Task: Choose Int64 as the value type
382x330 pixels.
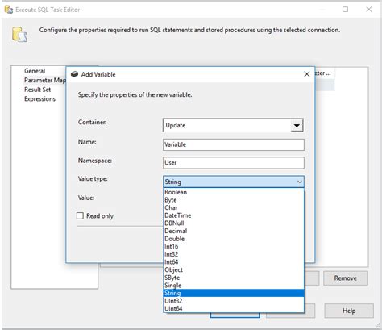Action: pos(234,262)
